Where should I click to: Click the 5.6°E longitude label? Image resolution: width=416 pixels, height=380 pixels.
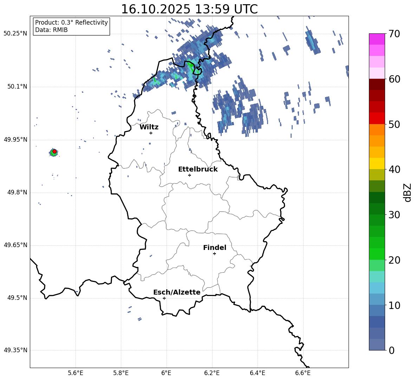click(x=76, y=373)
